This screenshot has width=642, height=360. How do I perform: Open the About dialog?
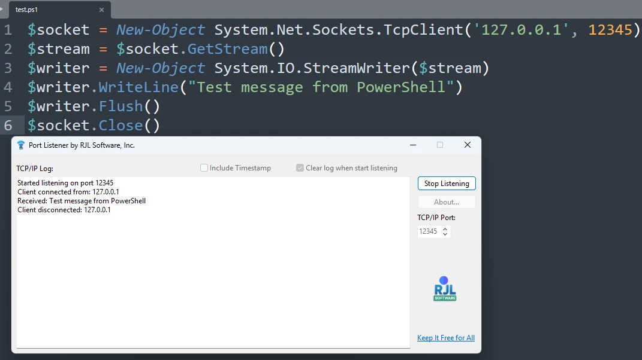click(446, 202)
